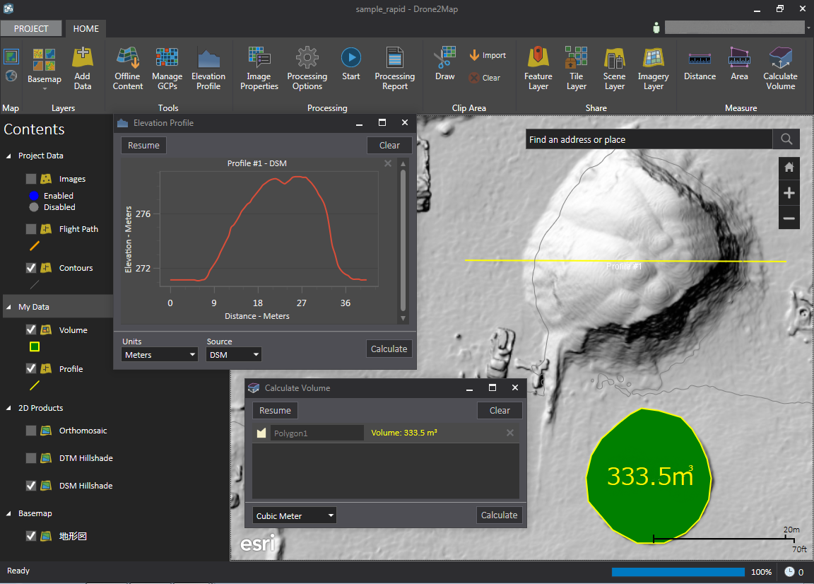This screenshot has height=584, width=814.
Task: Click the signed-in user icon
Action: click(x=656, y=28)
